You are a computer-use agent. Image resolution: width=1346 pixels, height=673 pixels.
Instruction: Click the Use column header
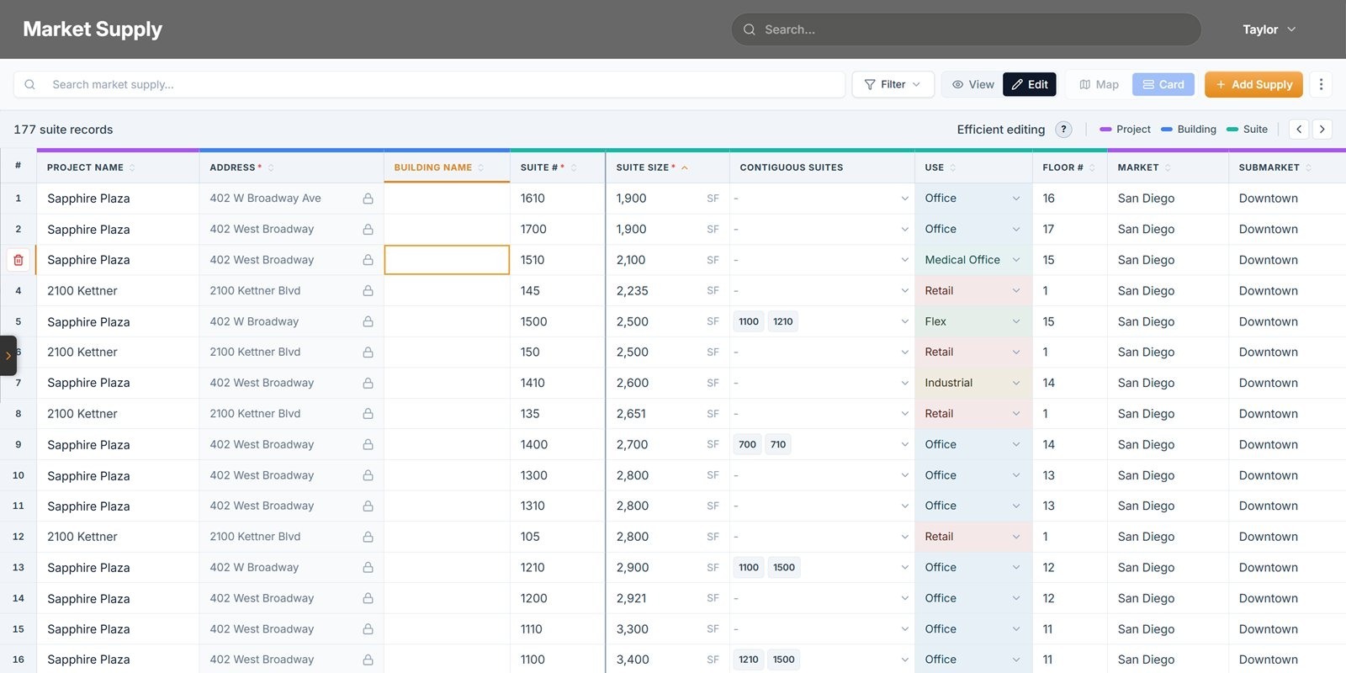973,167
